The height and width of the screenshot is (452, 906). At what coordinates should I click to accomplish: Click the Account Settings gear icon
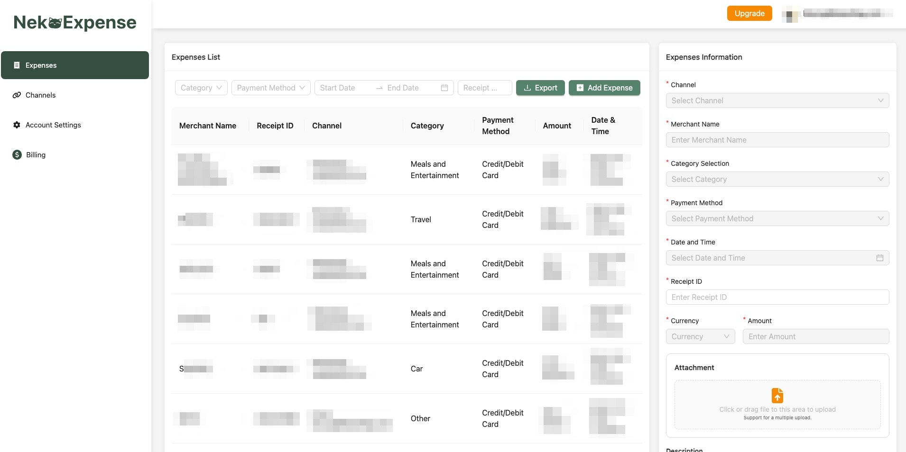pos(17,125)
